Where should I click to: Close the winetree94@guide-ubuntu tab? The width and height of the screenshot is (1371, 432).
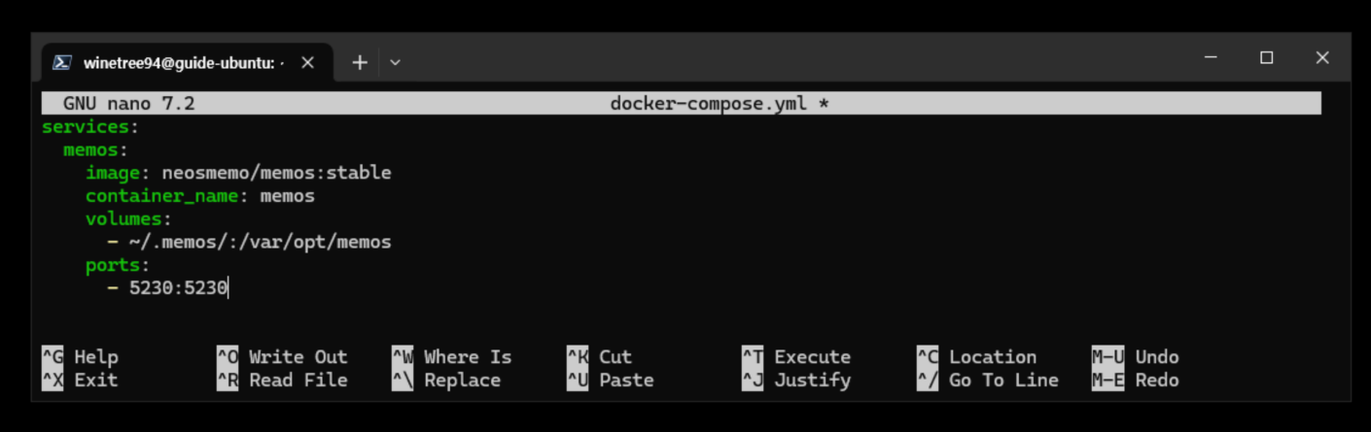point(307,62)
